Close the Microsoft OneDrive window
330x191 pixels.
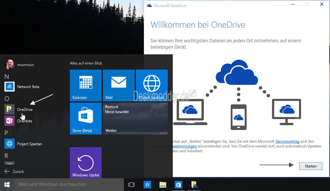click(321, 4)
